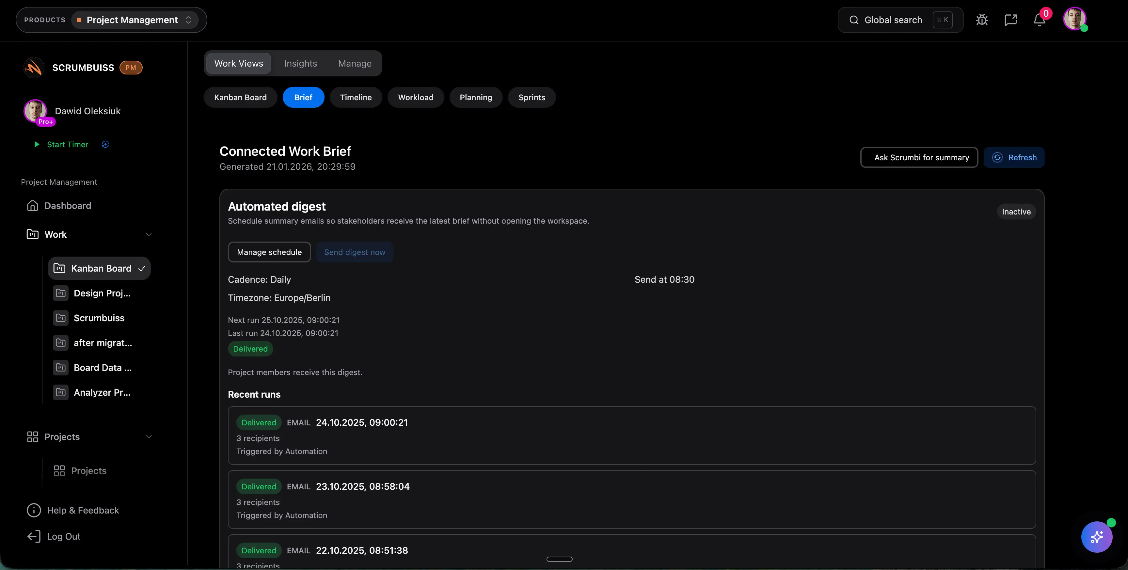The image size is (1128, 570).
Task: Open the floating Scrumbi assistant button
Action: tap(1096, 537)
